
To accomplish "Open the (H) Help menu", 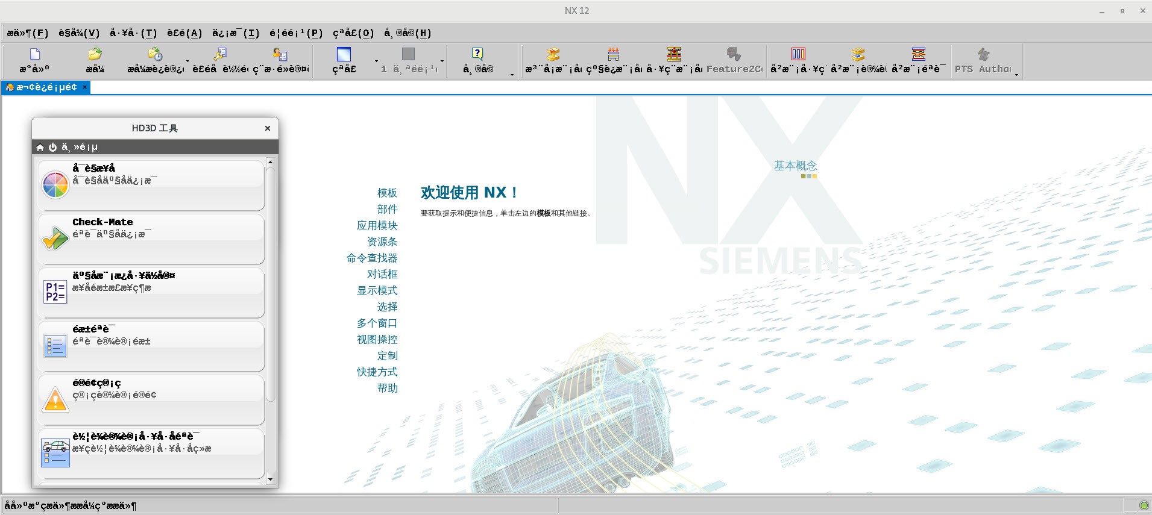I will [408, 33].
